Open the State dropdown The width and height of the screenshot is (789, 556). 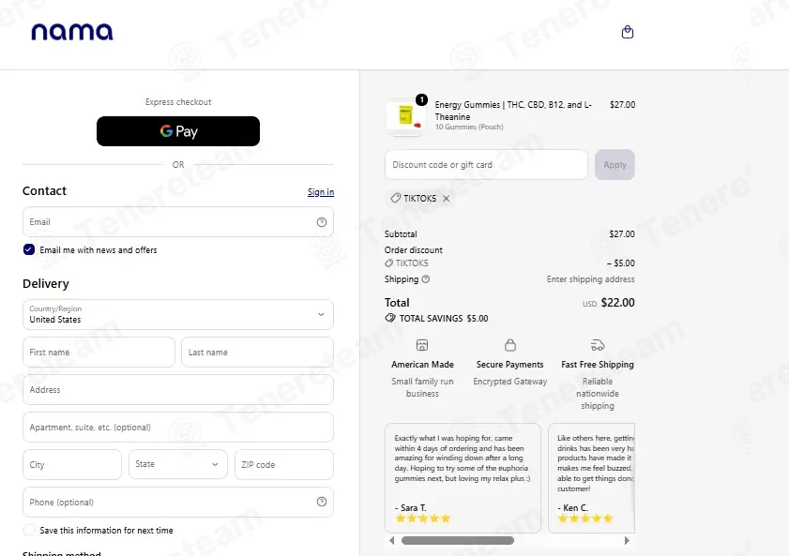pos(178,464)
